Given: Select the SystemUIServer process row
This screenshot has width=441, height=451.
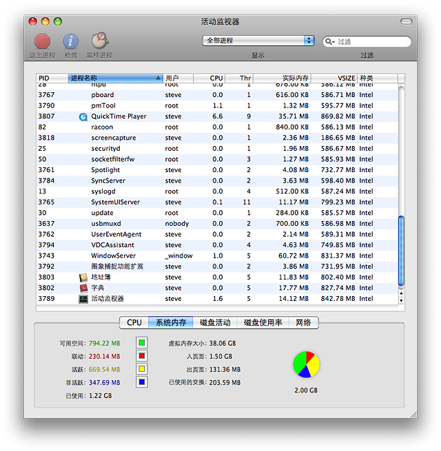Looking at the screenshot, I should click(217, 202).
